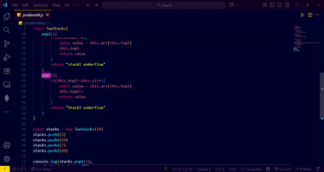Open the Remote Explorer view
324x172 pixels.
pyautogui.click(x=7, y=85)
